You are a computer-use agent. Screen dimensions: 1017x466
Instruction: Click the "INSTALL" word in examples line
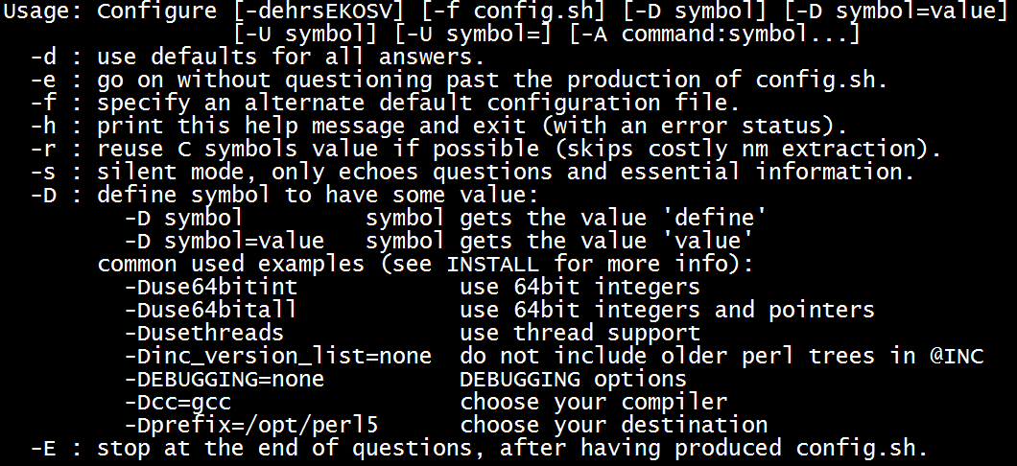pos(492,265)
